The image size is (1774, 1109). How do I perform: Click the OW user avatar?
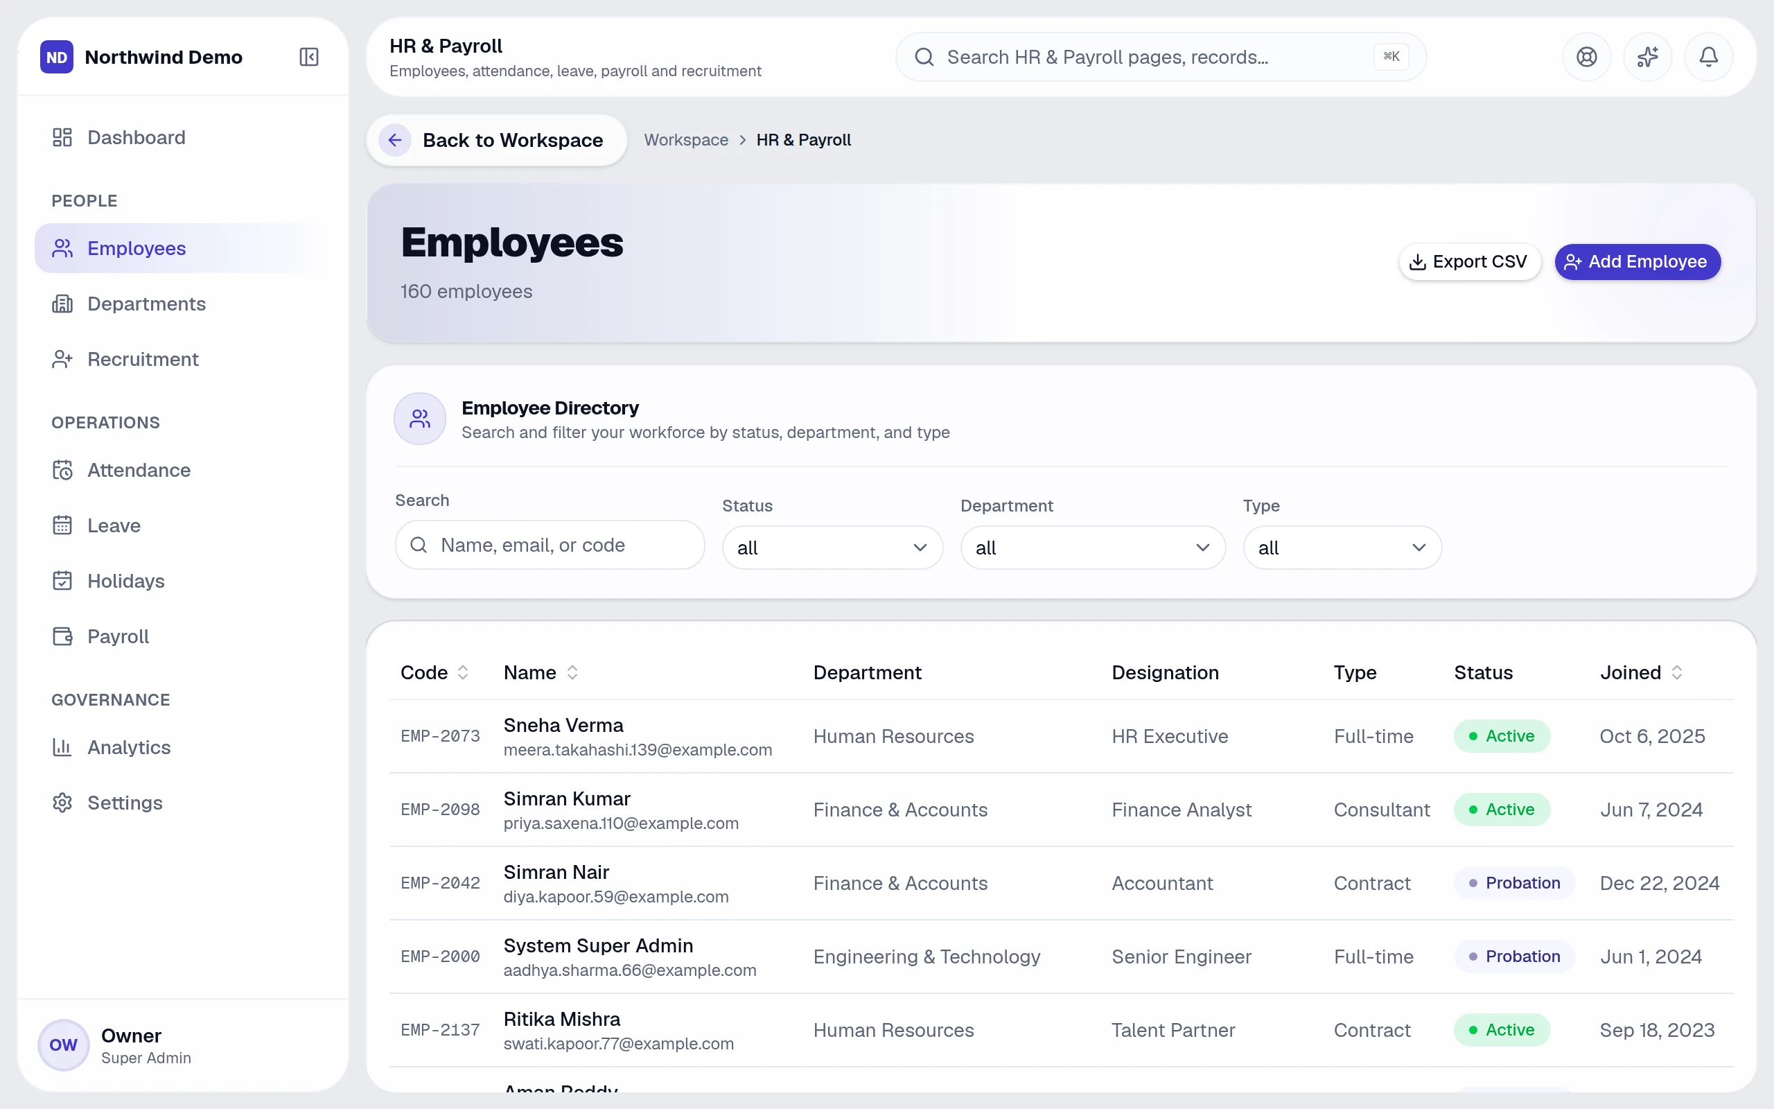point(63,1045)
